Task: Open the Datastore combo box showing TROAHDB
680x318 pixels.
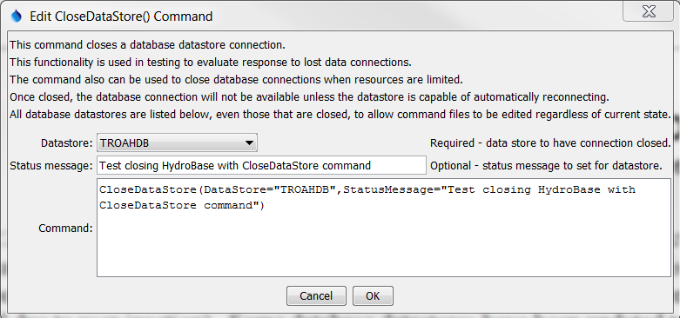Action: tap(177, 142)
